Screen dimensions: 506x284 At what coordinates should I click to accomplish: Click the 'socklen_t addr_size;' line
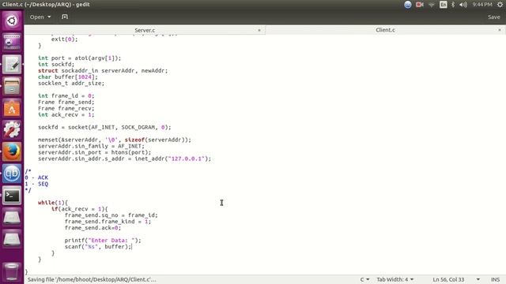(71, 83)
